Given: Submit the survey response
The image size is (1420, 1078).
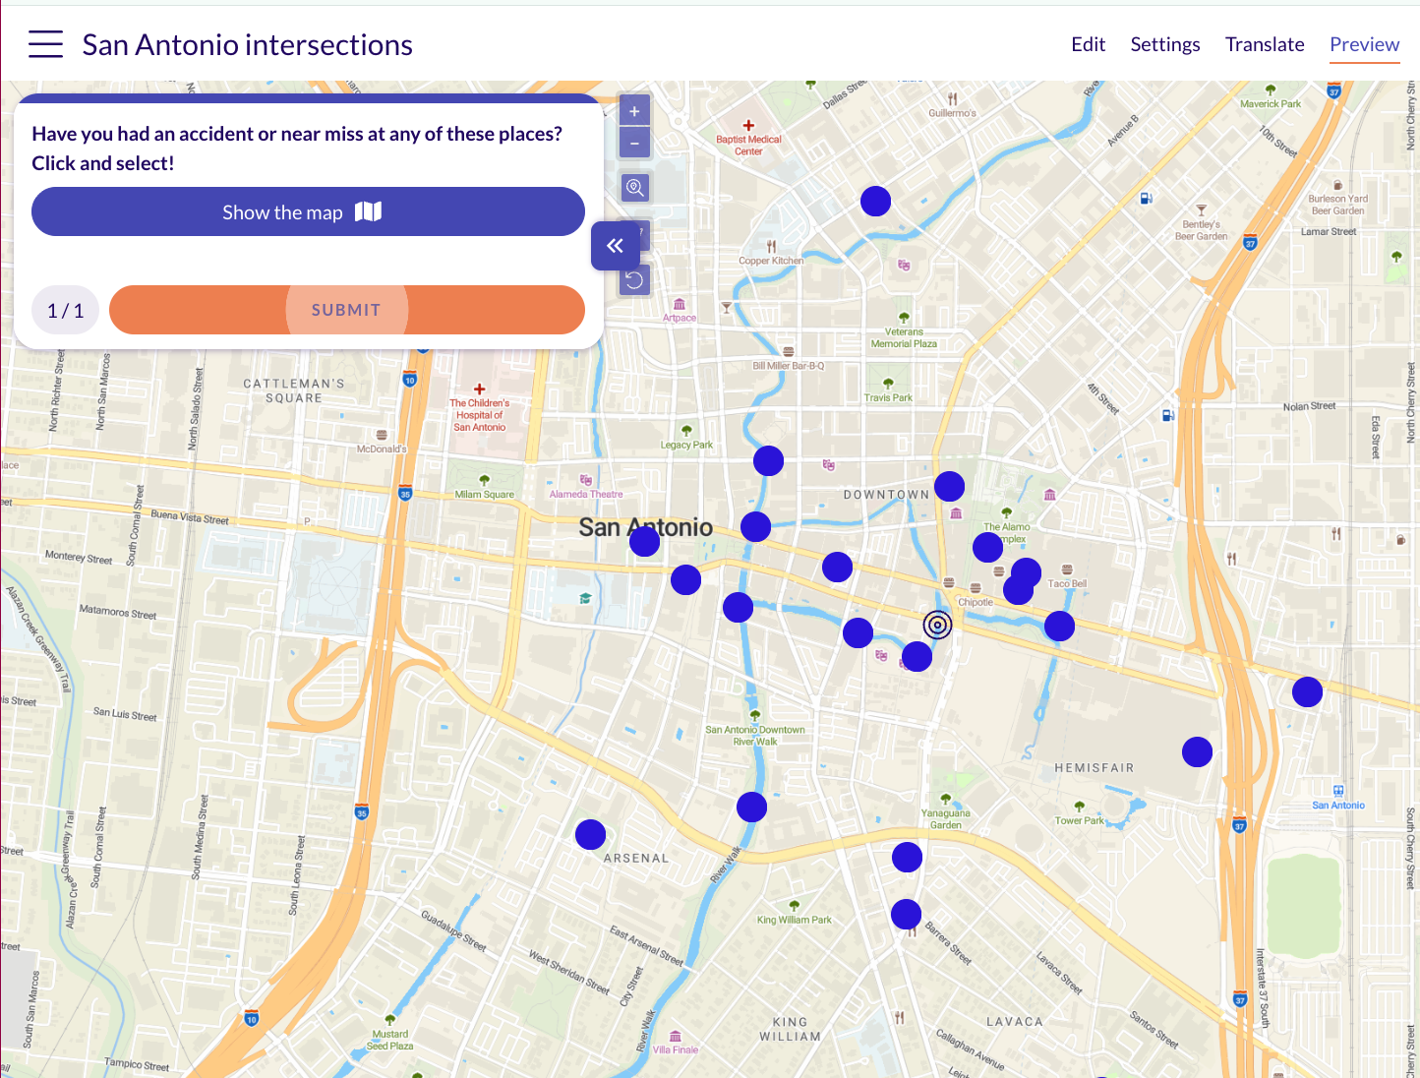Looking at the screenshot, I should point(347,310).
